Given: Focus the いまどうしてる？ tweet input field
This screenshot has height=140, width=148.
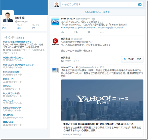Looking at the screenshot, I should pos(102,5).
